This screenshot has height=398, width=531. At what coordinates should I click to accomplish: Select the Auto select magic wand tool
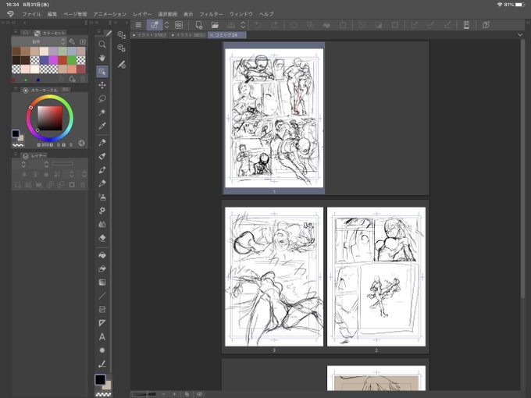pyautogui.click(x=102, y=112)
